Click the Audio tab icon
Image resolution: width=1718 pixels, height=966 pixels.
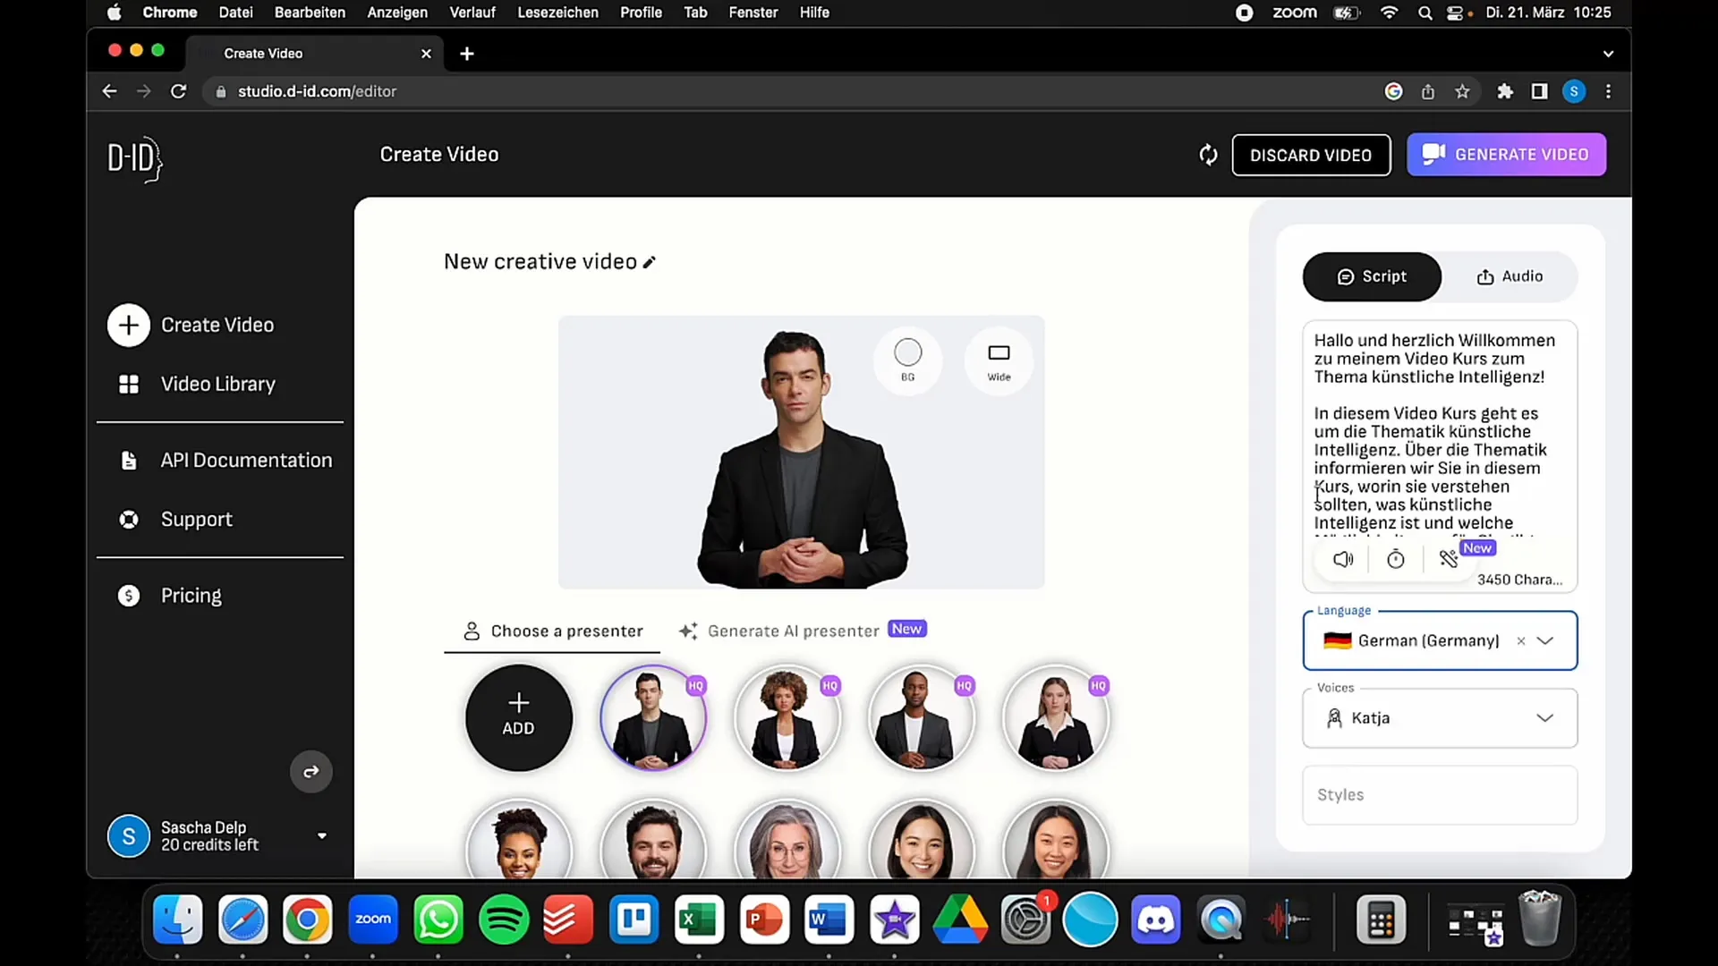[1481, 276]
